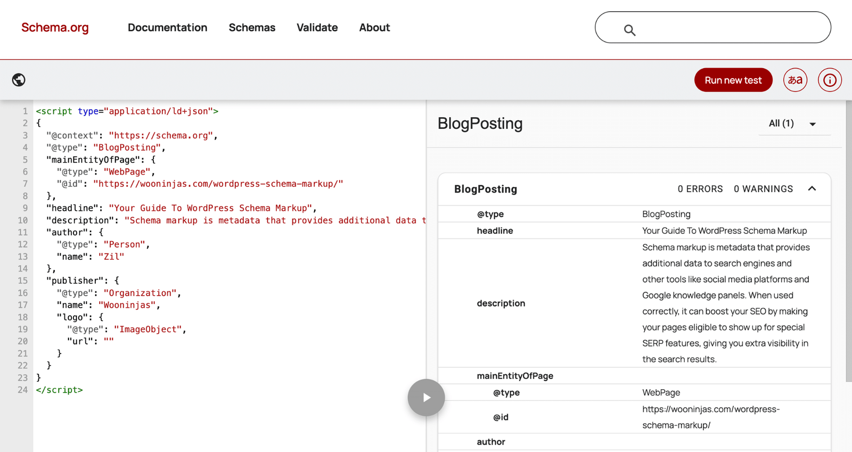Viewport: 852px width, 452px height.
Task: Open the About menu item
Action: pos(374,27)
